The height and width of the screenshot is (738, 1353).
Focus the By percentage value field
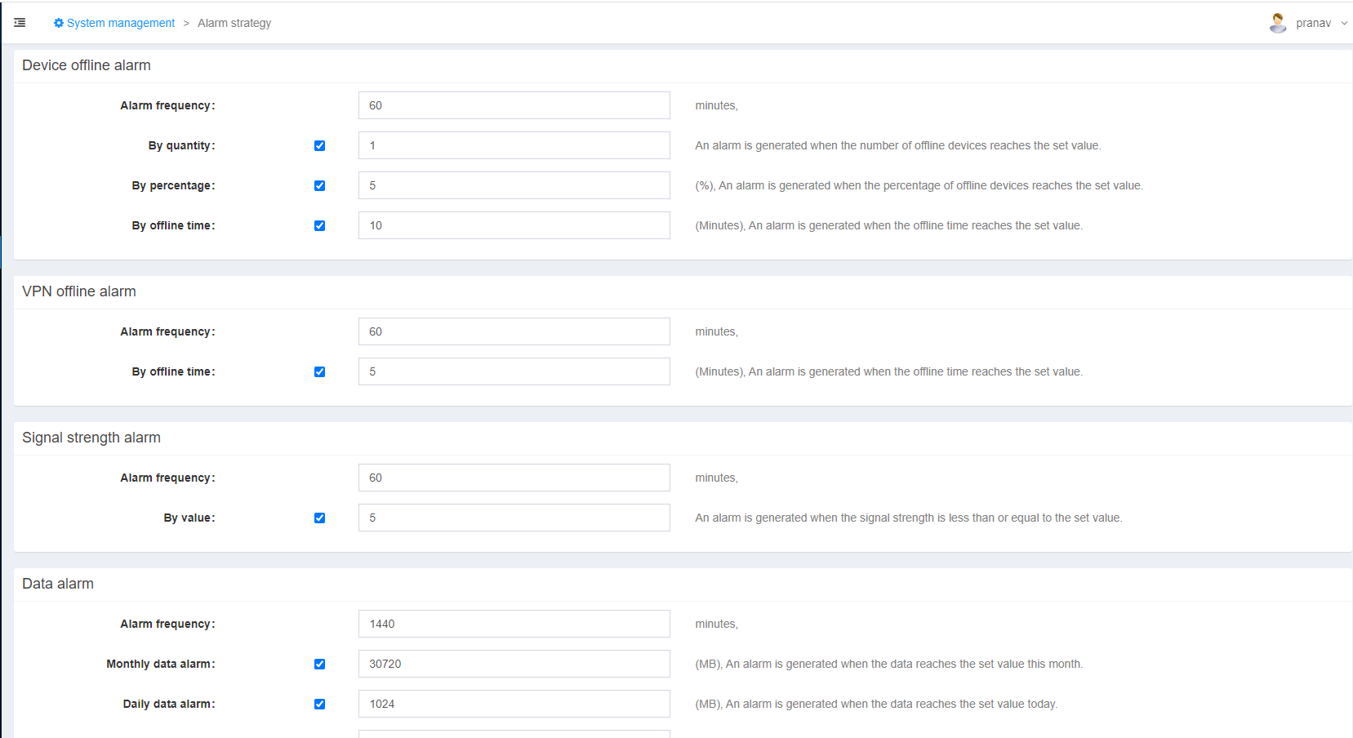pyautogui.click(x=514, y=185)
